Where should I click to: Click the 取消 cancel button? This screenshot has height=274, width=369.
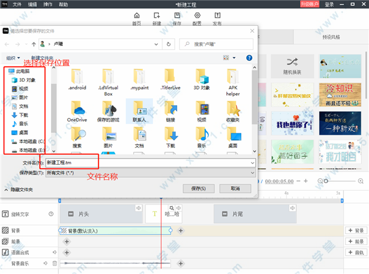click(237, 189)
